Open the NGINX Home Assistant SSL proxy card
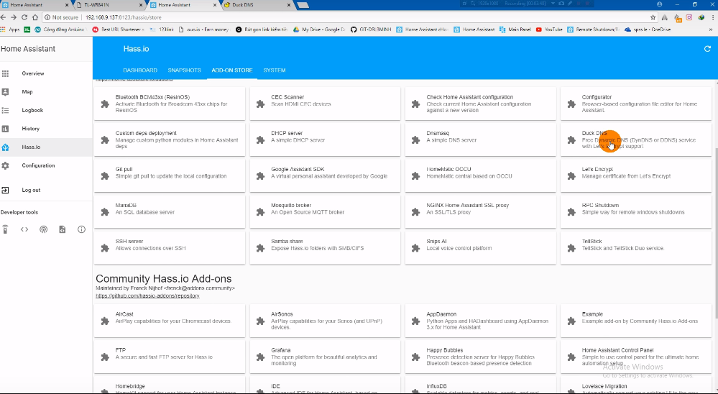Screen dimensions: 718x394 tap(480, 211)
